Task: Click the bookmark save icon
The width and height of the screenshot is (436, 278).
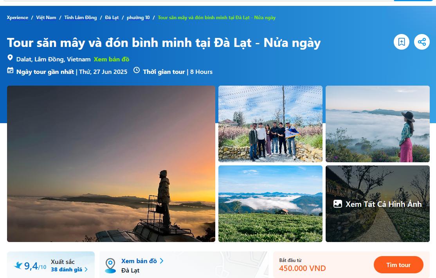Action: 401,42
